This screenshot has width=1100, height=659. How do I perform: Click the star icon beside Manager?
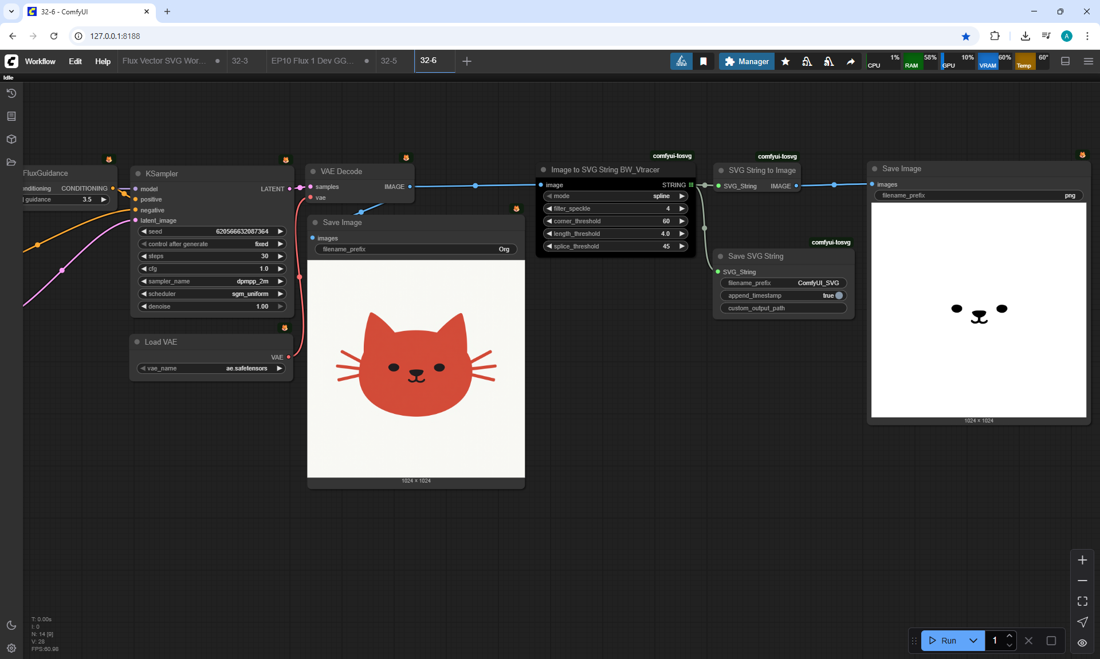click(785, 61)
